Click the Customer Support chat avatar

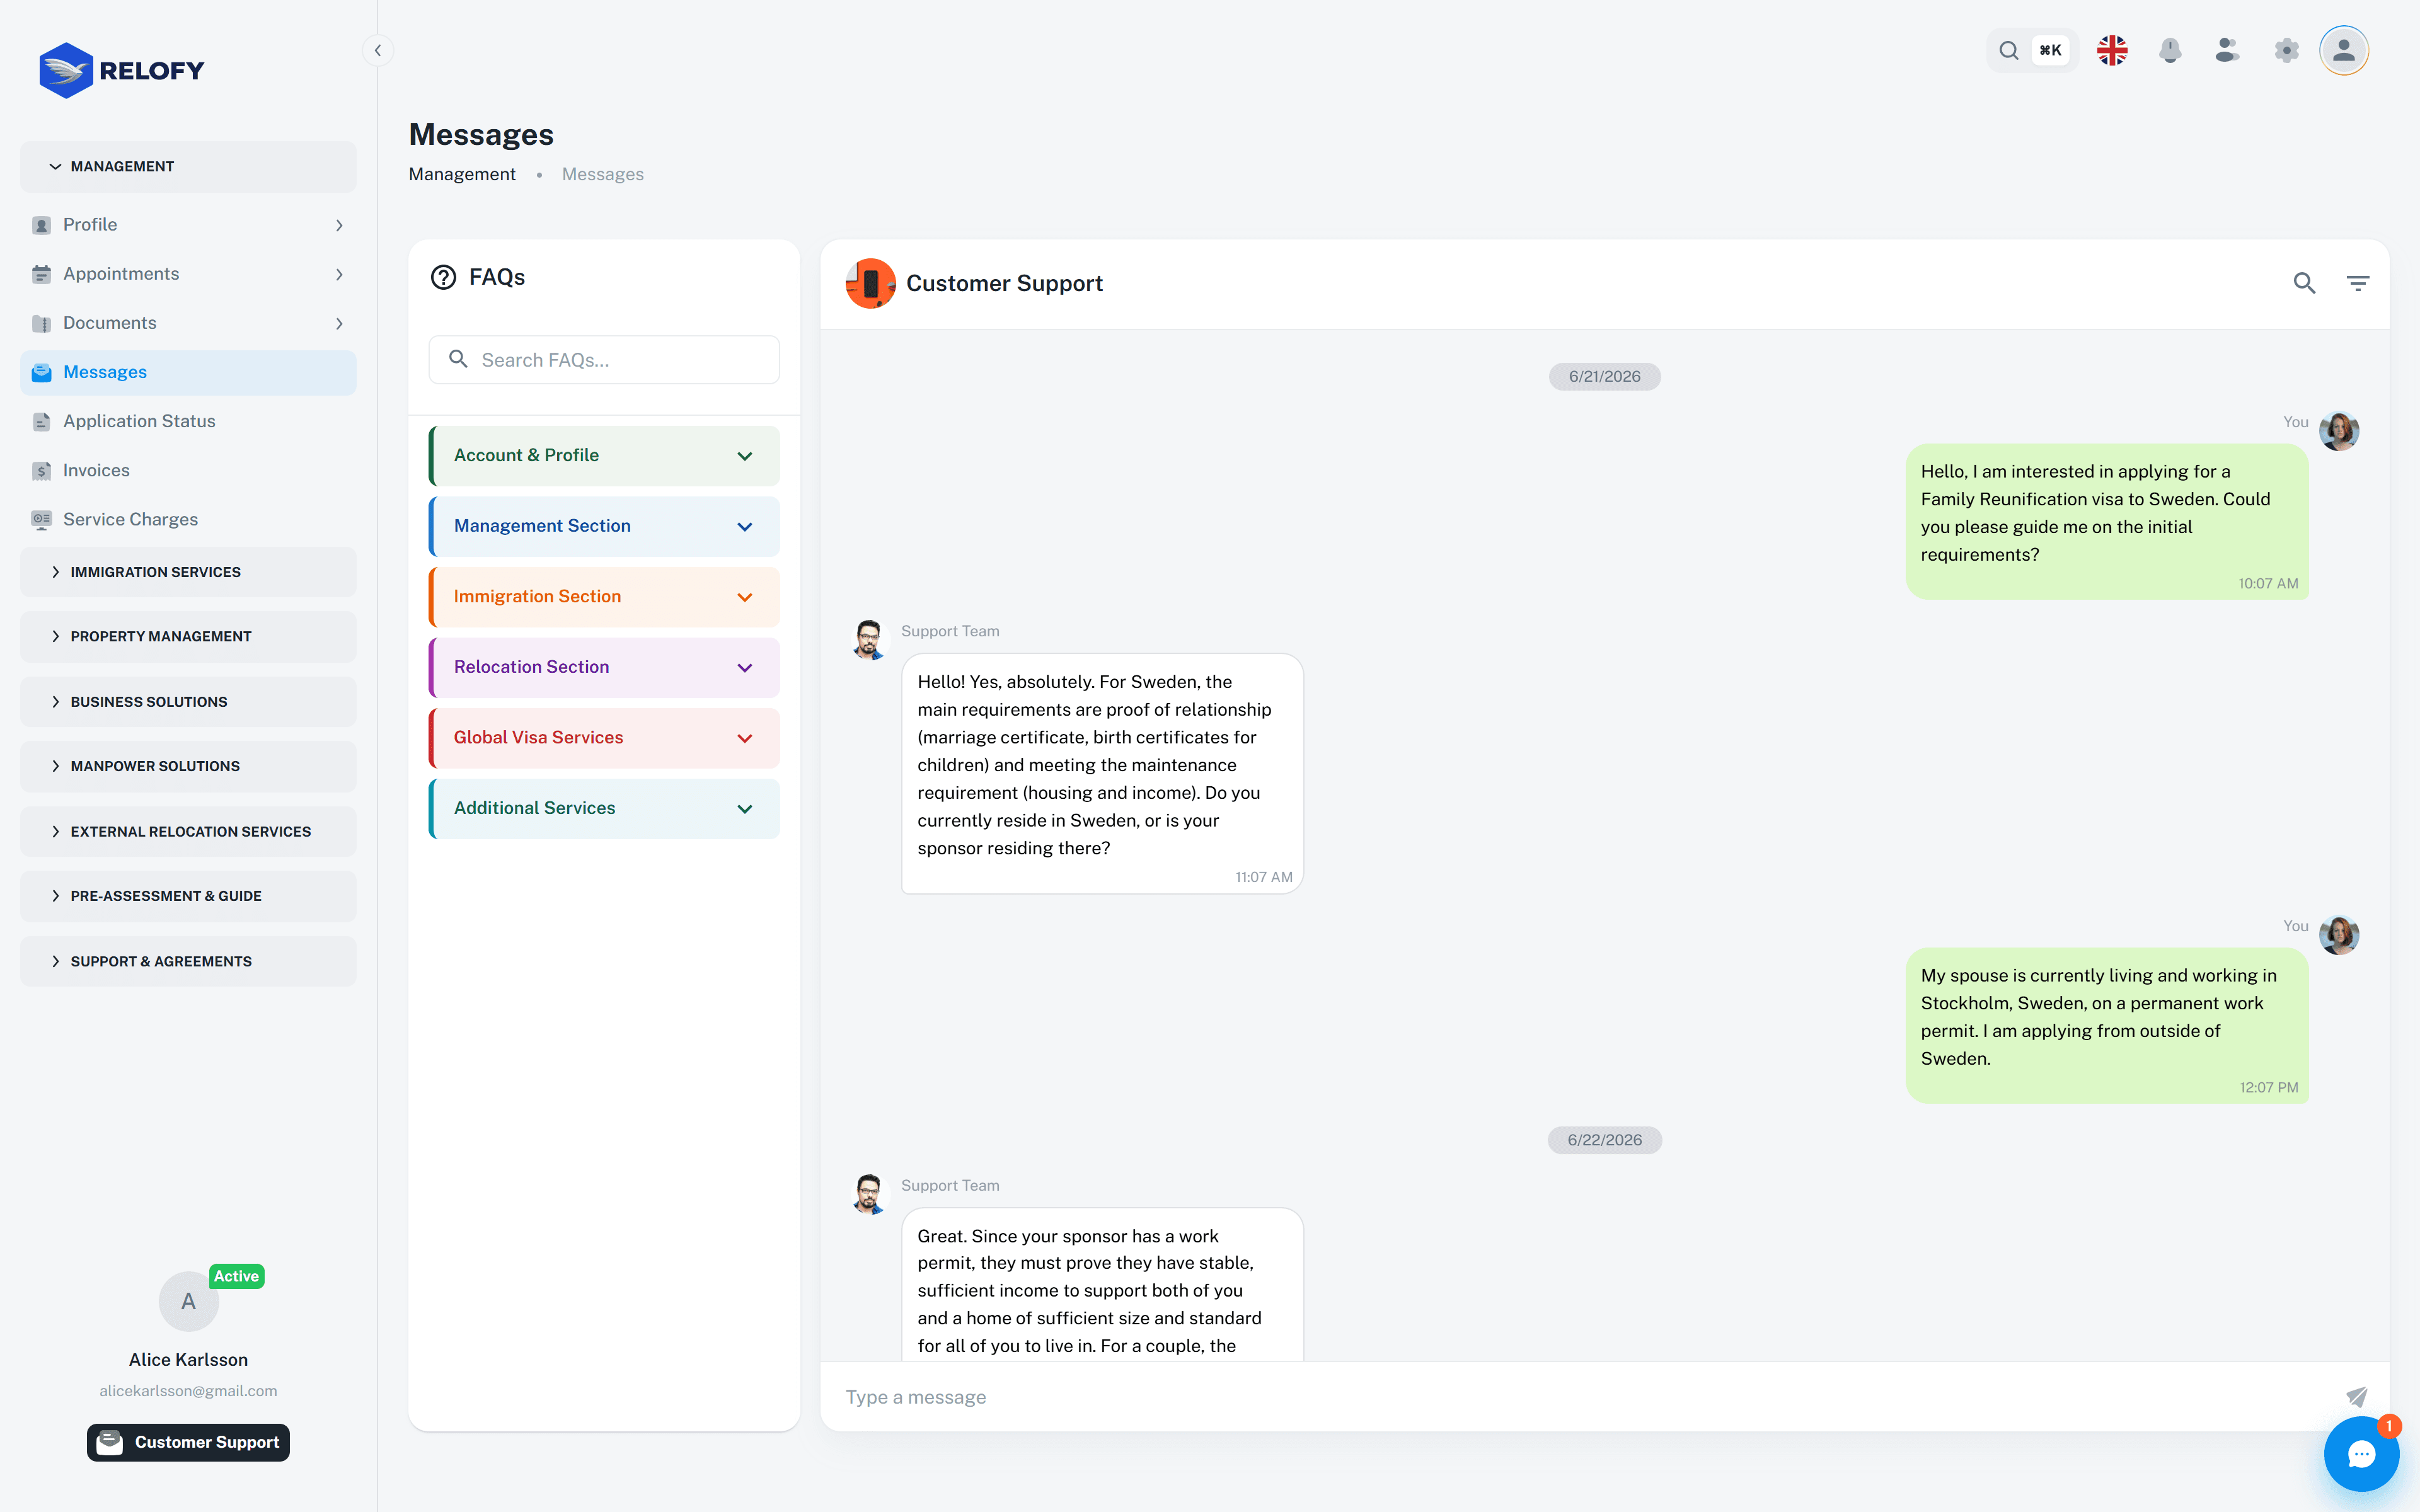(870, 284)
